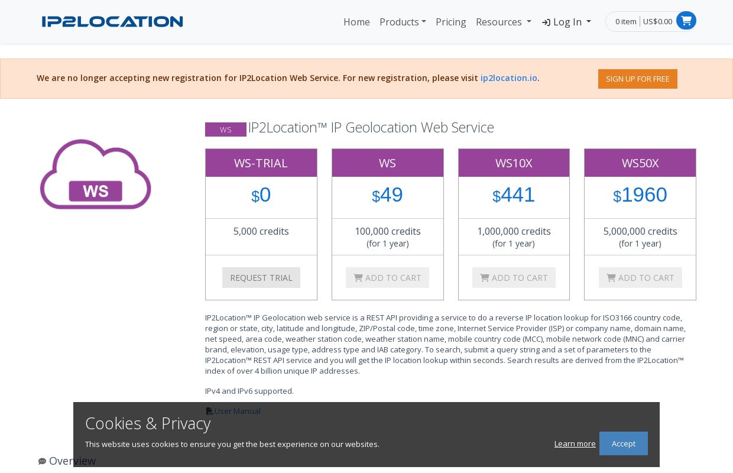Select the WS50X plan header
Viewport: 733px width, 473px height.
tap(640, 163)
